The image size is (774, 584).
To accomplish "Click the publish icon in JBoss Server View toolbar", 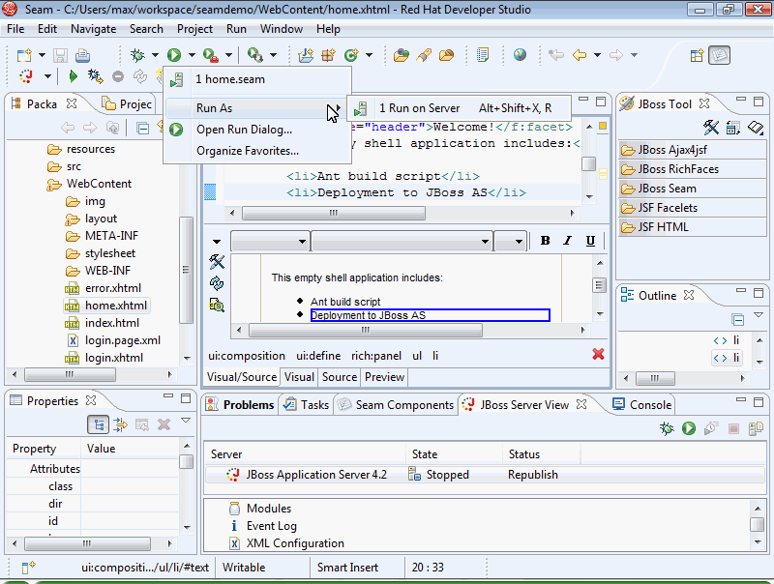I will [x=756, y=428].
